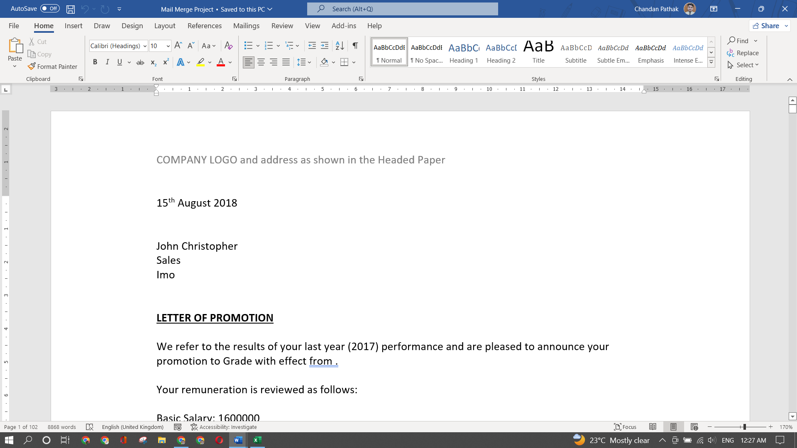Image resolution: width=797 pixels, height=448 pixels.
Task: Apply red font color
Action: pyautogui.click(x=221, y=62)
